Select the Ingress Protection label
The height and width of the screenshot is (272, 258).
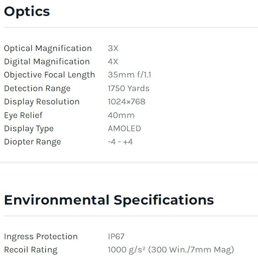point(40,236)
